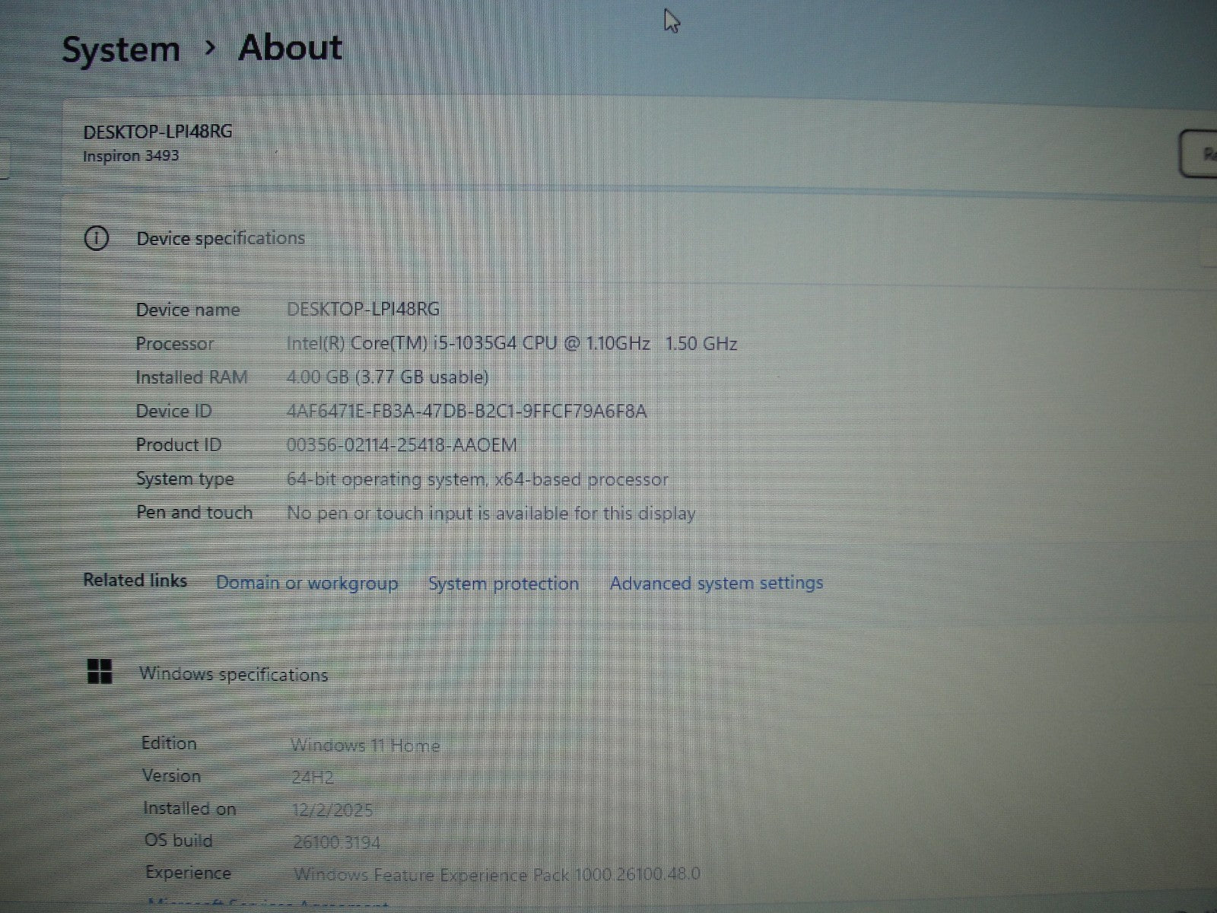Click Inspiron 3493 model text

coord(131,156)
